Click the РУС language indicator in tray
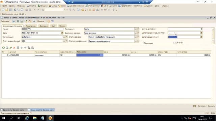 [194, 118]
